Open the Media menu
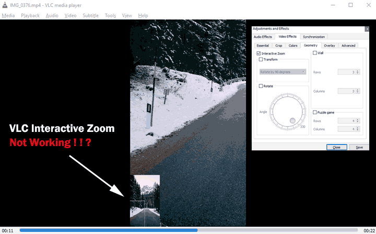 point(8,16)
